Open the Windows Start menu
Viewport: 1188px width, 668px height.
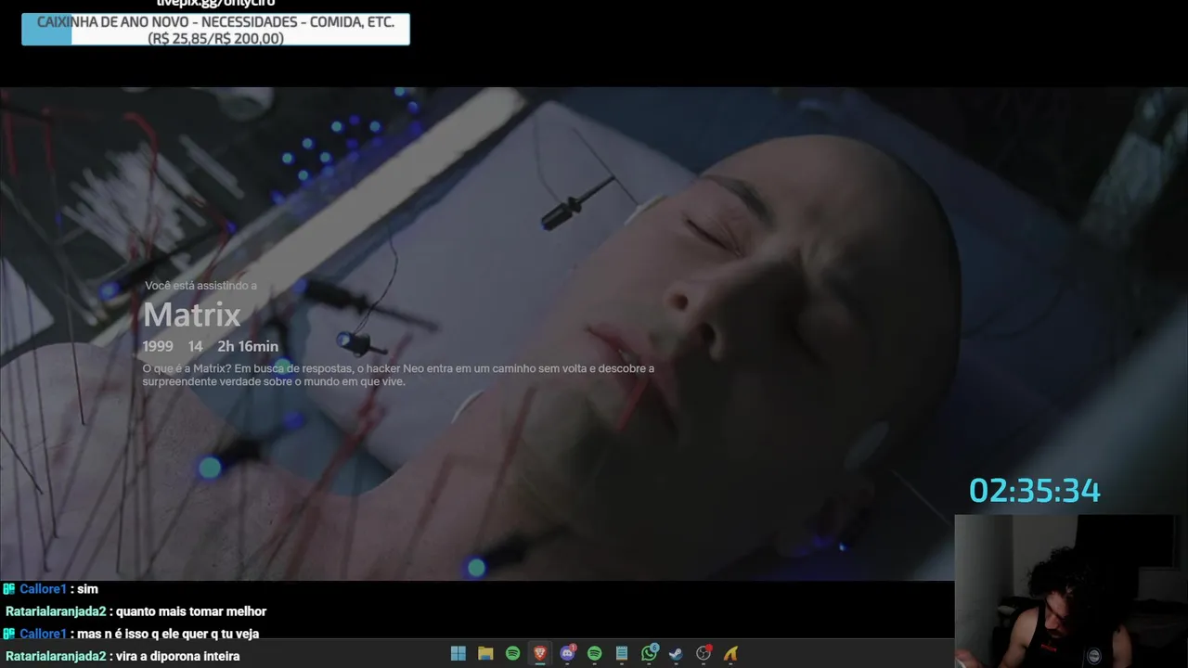point(458,653)
